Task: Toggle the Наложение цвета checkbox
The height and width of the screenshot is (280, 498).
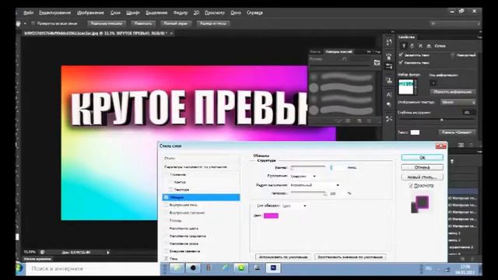Action: 167,228
